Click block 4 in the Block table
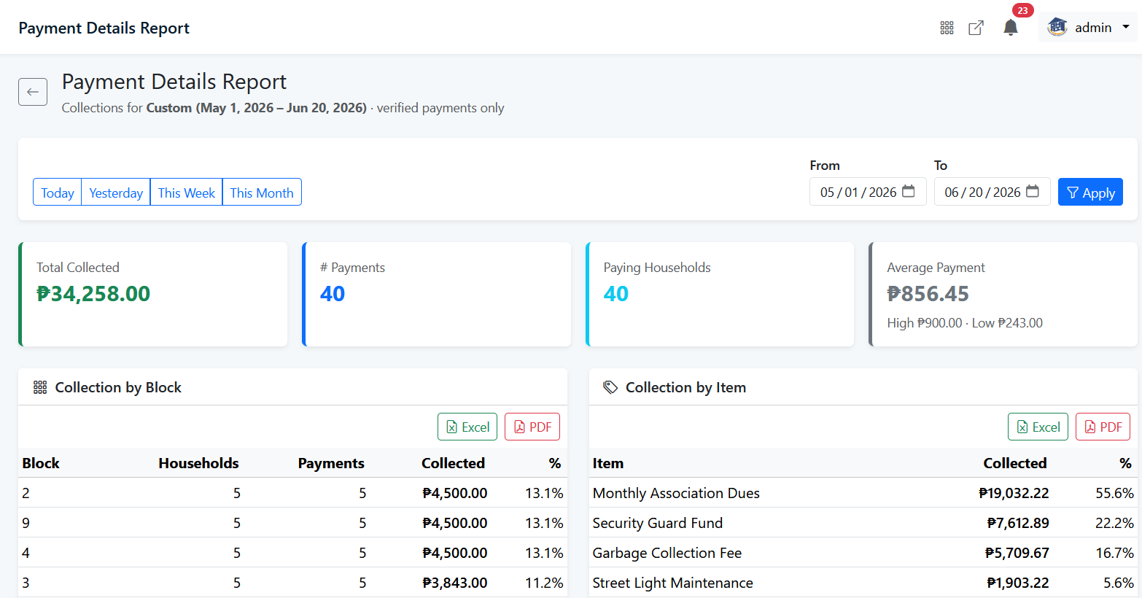 [x=26, y=553]
